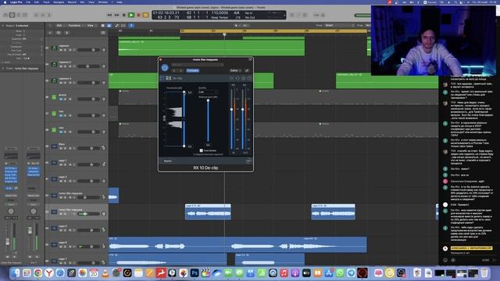Click the Rewind transport button

[109, 15]
